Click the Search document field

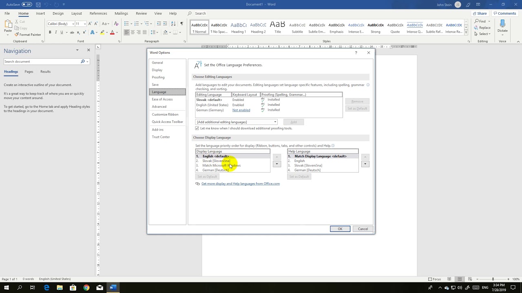coord(42,61)
